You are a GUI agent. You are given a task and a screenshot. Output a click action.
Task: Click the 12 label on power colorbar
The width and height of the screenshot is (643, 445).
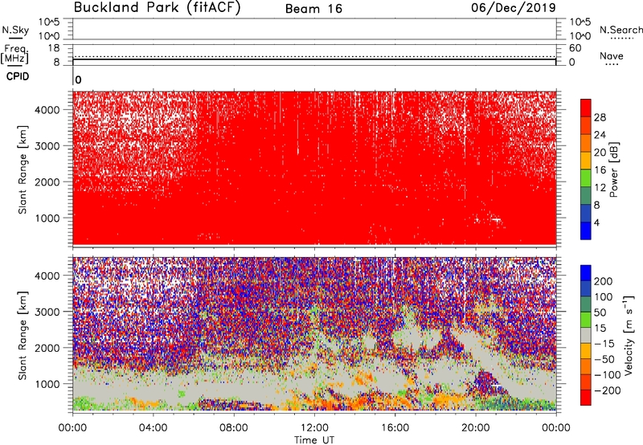600,188
